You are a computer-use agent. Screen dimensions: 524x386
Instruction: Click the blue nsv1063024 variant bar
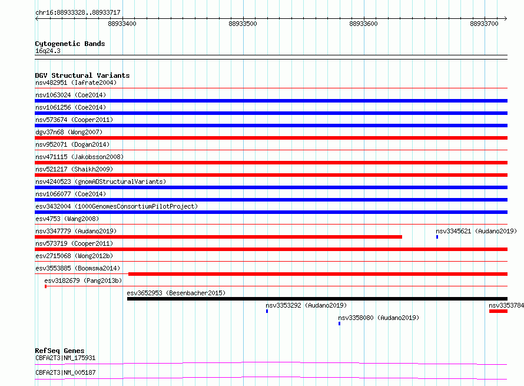[271, 101]
